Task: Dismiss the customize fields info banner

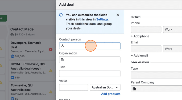Action: point(118,15)
